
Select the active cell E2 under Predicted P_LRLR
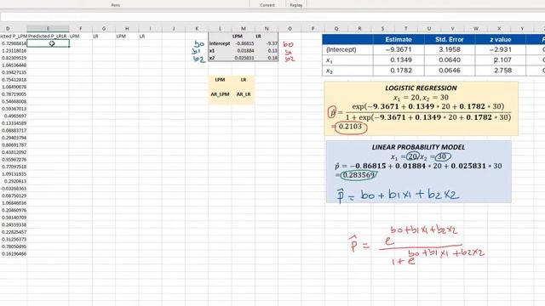click(x=48, y=43)
